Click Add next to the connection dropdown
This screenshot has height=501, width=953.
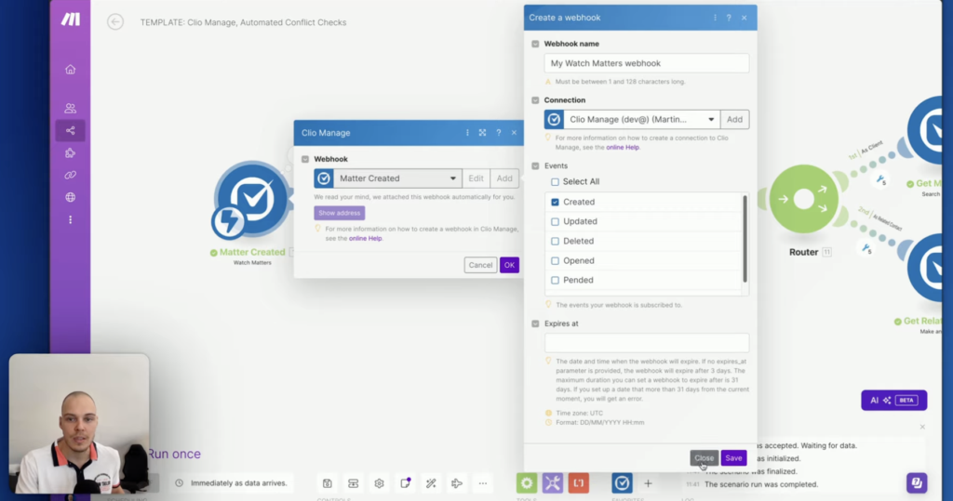tap(735, 120)
